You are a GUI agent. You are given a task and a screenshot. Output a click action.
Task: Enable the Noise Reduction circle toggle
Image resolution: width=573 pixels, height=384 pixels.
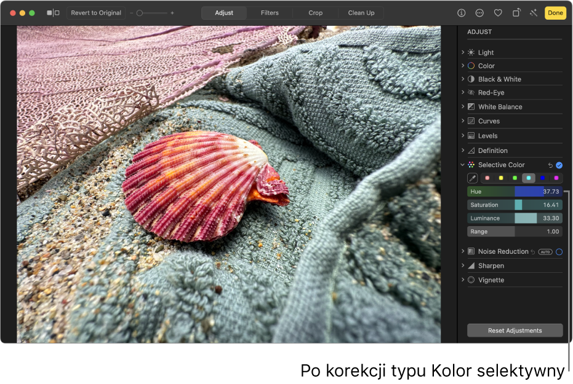pos(559,252)
